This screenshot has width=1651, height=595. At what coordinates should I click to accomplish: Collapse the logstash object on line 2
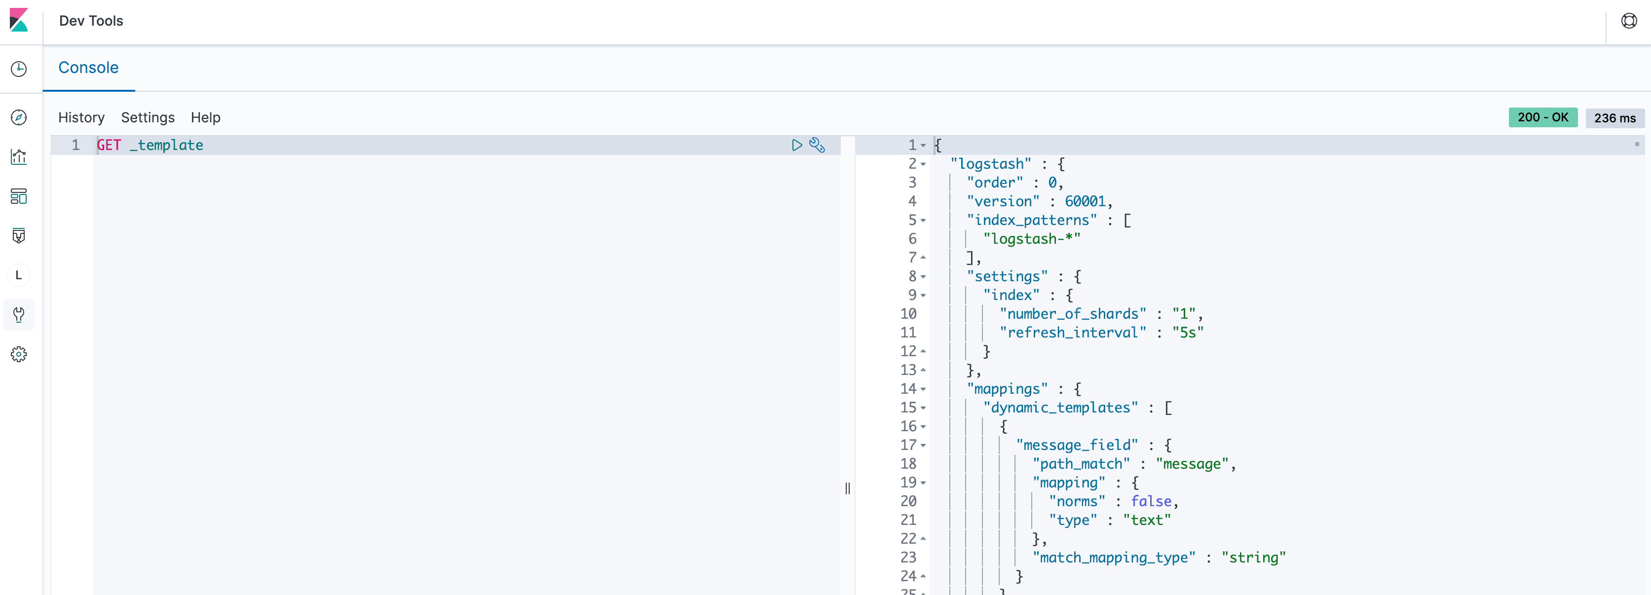[x=923, y=163]
